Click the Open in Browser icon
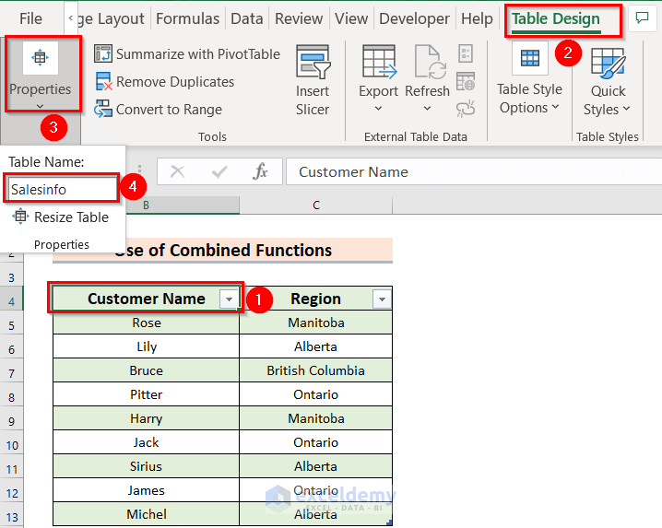 click(x=466, y=81)
